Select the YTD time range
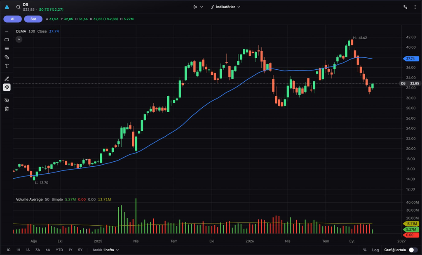422x255 pixels. (59, 250)
